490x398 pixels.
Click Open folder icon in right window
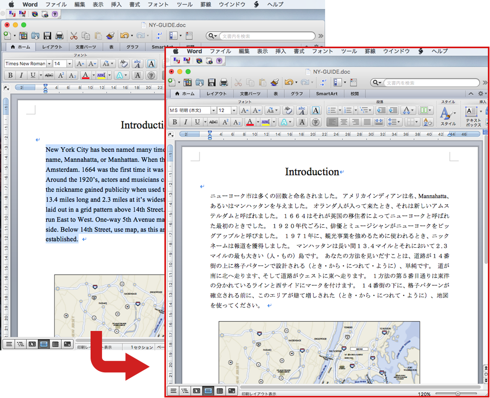(x=199, y=83)
